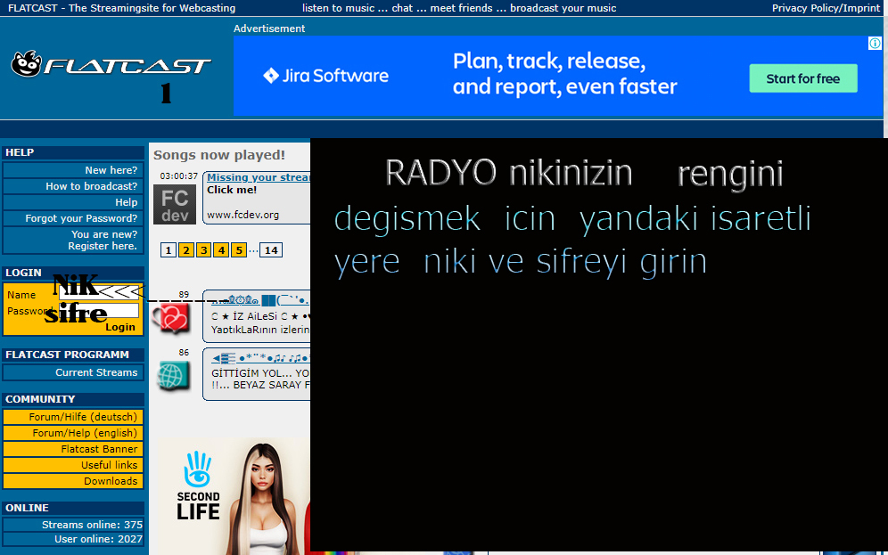
Task: Jump to page 14 of songs list
Action: 271,250
